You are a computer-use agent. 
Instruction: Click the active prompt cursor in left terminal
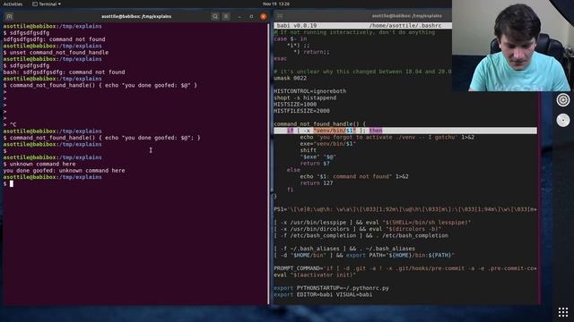pos(12,183)
